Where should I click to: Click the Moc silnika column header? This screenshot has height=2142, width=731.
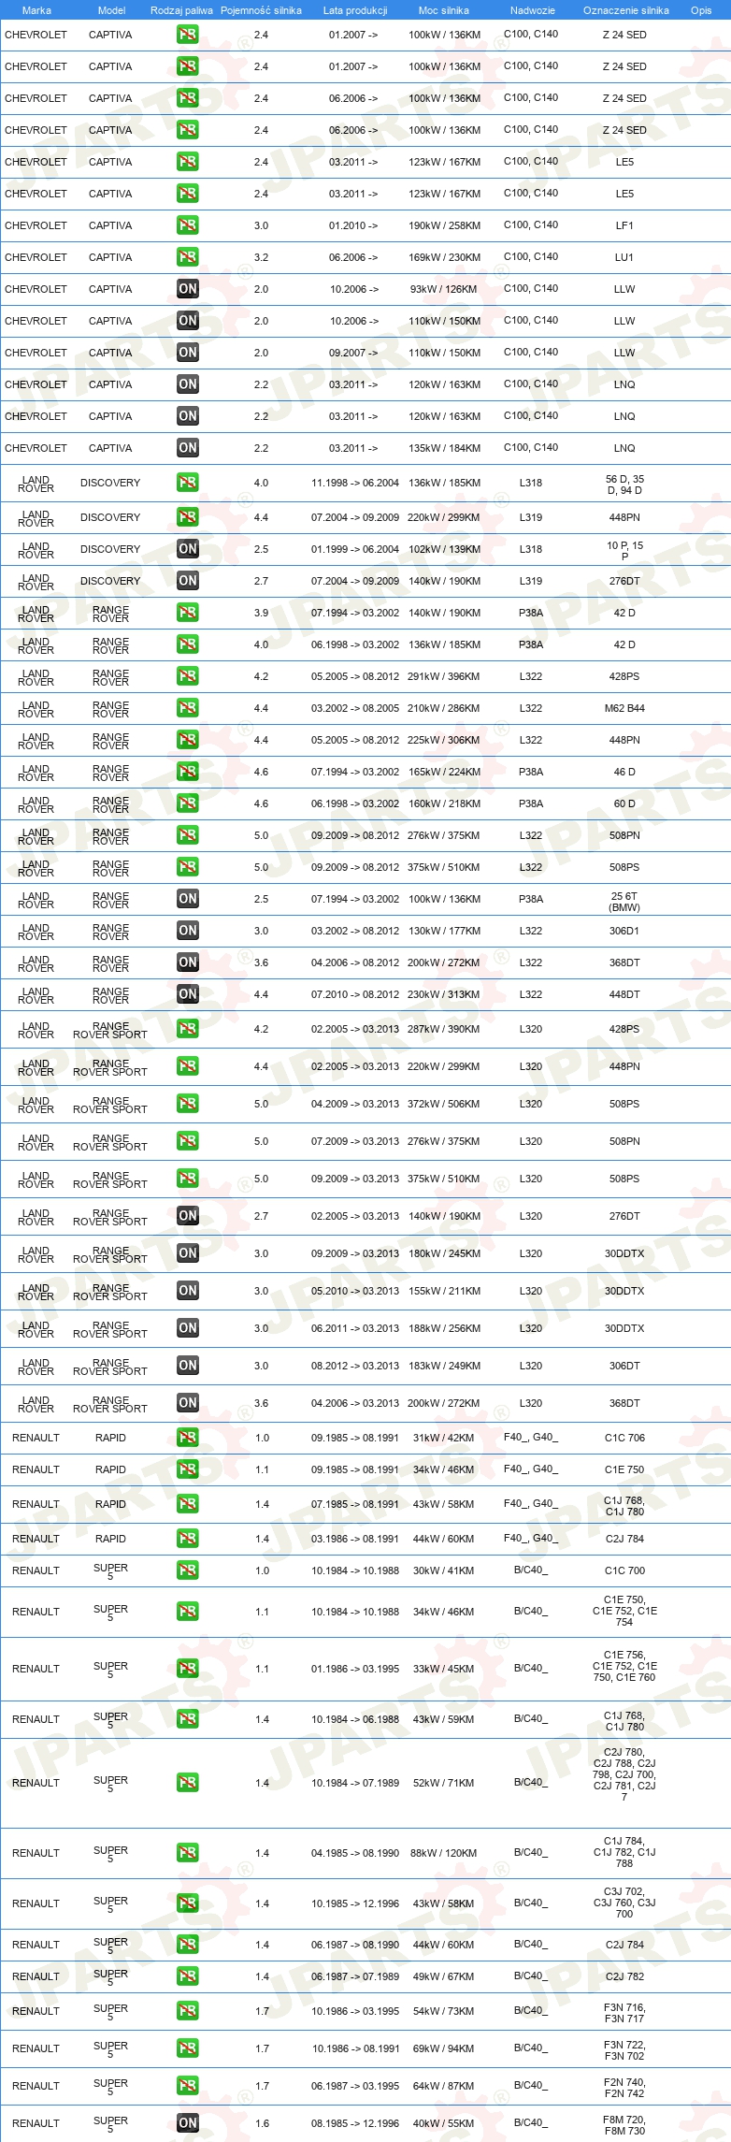(444, 10)
